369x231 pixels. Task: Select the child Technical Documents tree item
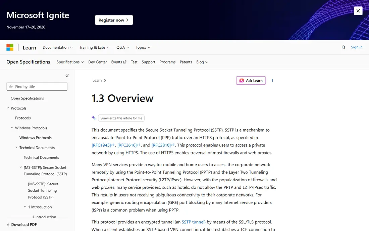(x=41, y=157)
